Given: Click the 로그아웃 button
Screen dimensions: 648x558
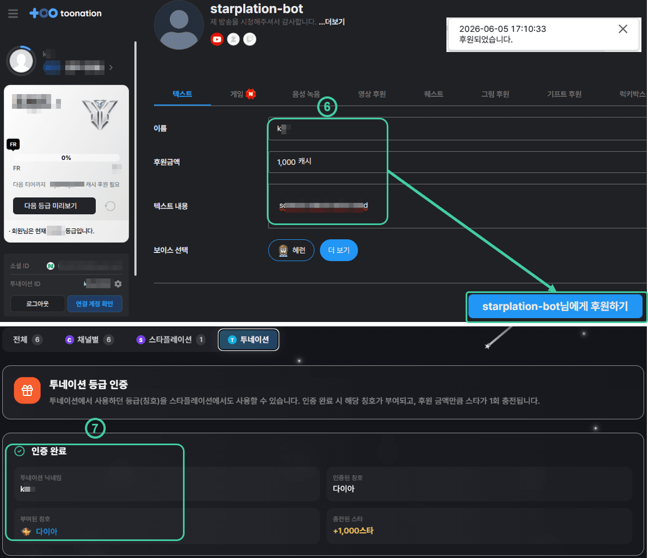Looking at the screenshot, I should [x=38, y=303].
